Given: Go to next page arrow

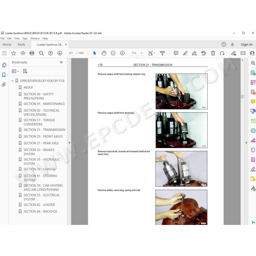Looking at the screenshot, I should point(60,53).
